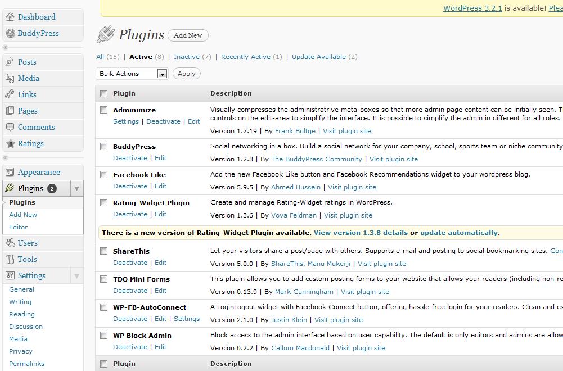Collapse the Plugins menu section arrow
The height and width of the screenshot is (371, 563).
pyautogui.click(x=76, y=188)
